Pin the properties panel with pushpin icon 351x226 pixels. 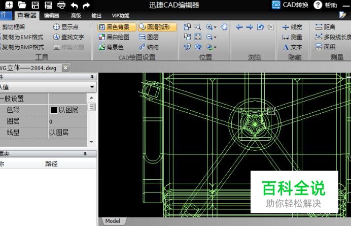pyautogui.click(x=92, y=77)
